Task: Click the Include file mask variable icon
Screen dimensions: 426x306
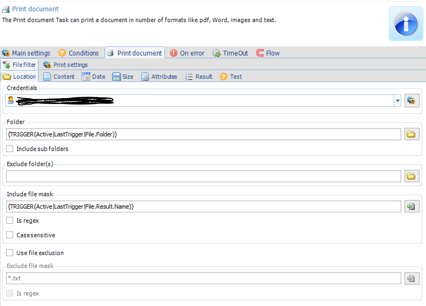Action: pyautogui.click(x=411, y=207)
